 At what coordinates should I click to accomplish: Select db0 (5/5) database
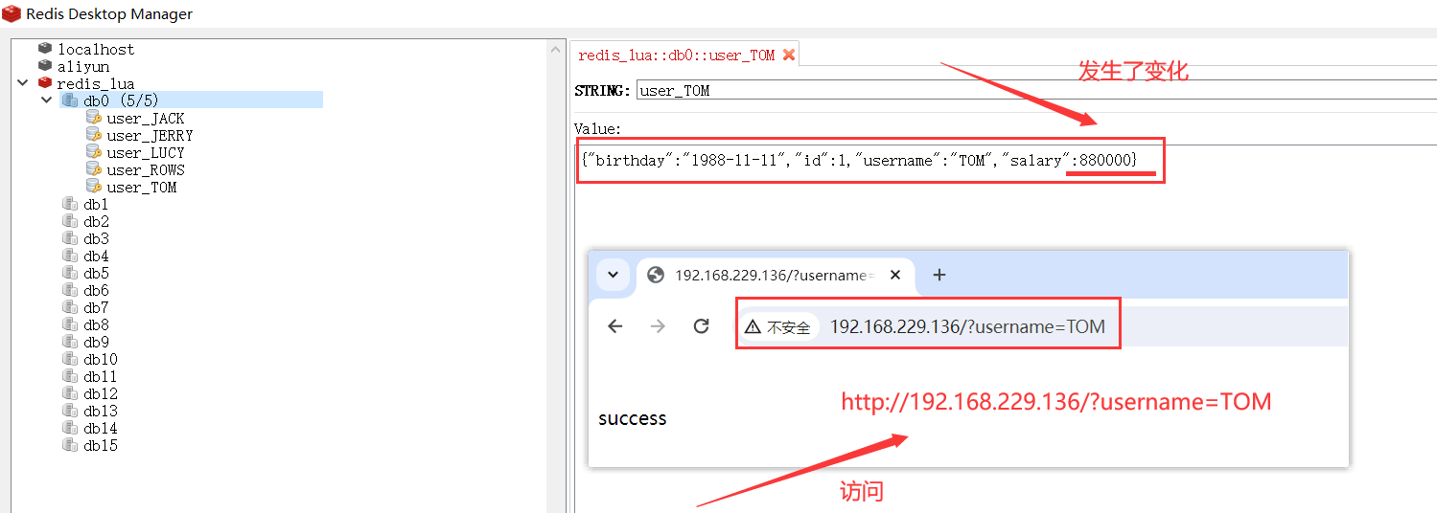pyautogui.click(x=121, y=100)
